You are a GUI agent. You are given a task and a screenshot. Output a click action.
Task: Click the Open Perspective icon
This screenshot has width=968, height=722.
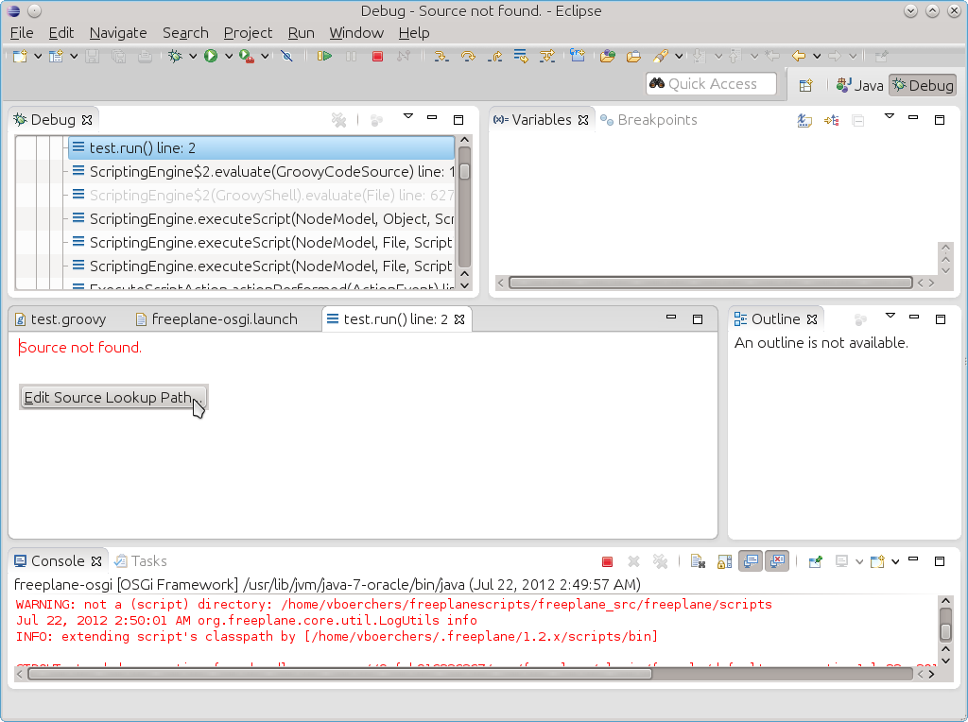pos(805,85)
